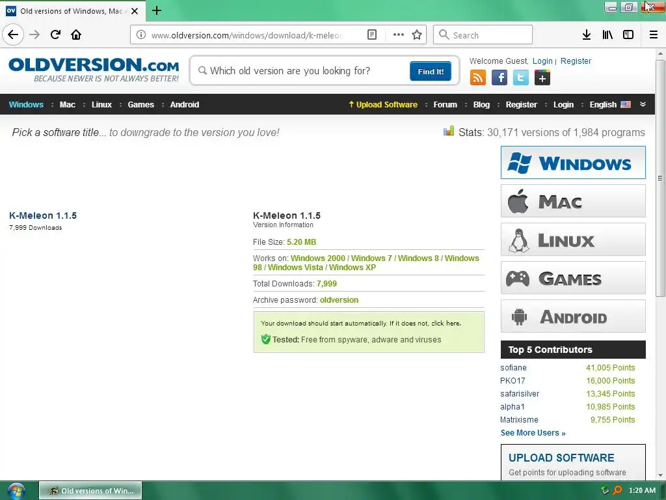
Task: Open the Firefox downloads panel
Action: [x=586, y=35]
